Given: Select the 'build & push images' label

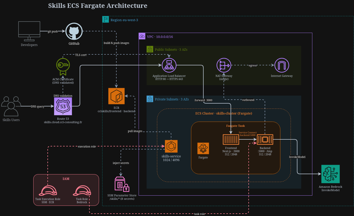Looking at the screenshot, I should point(116,43).
